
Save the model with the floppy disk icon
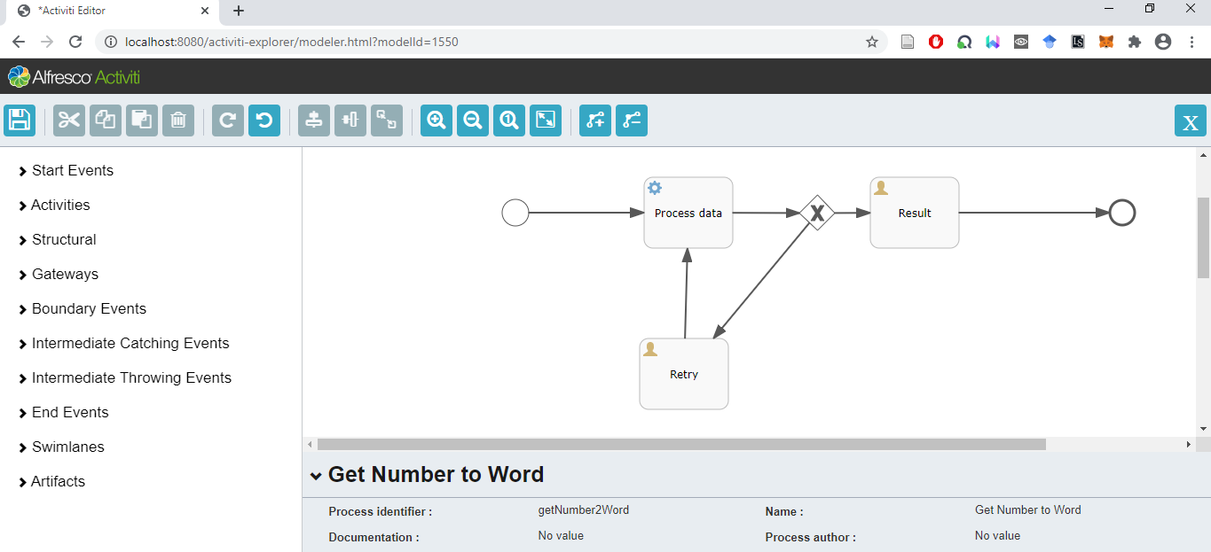(20, 121)
